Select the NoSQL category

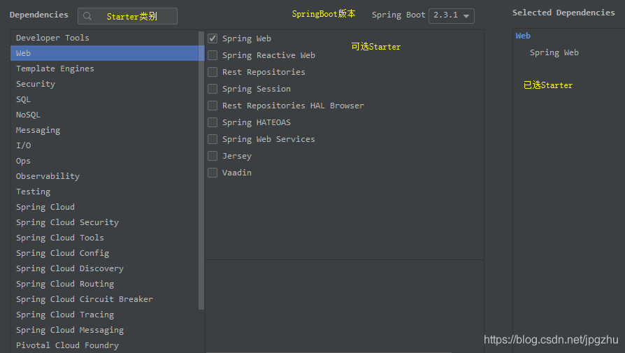[104, 115]
